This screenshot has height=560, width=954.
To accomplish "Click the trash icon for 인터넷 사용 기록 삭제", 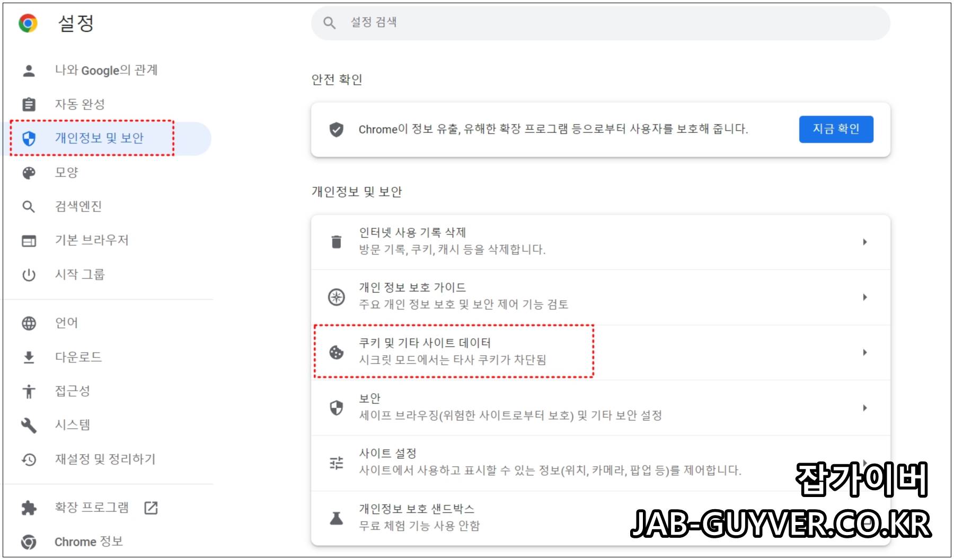I will click(x=337, y=242).
